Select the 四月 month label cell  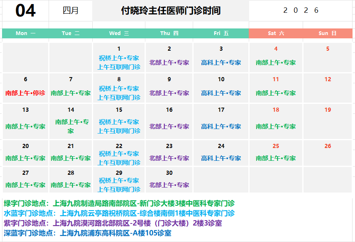[x=70, y=11]
